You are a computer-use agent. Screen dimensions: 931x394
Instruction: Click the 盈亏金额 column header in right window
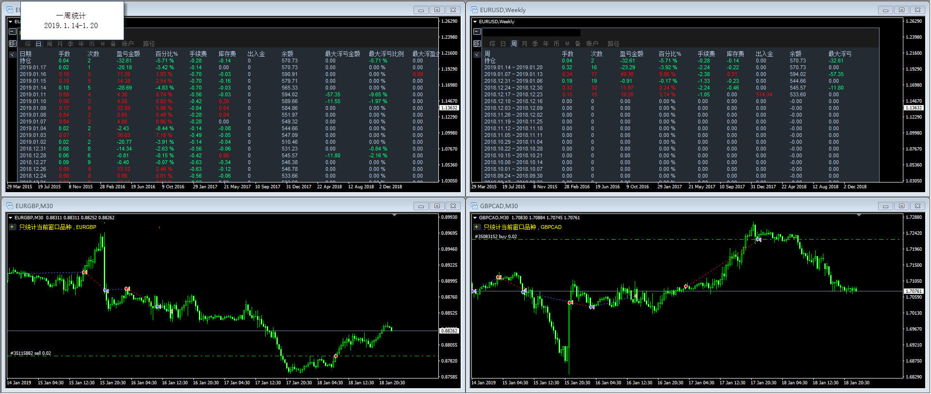(x=632, y=54)
